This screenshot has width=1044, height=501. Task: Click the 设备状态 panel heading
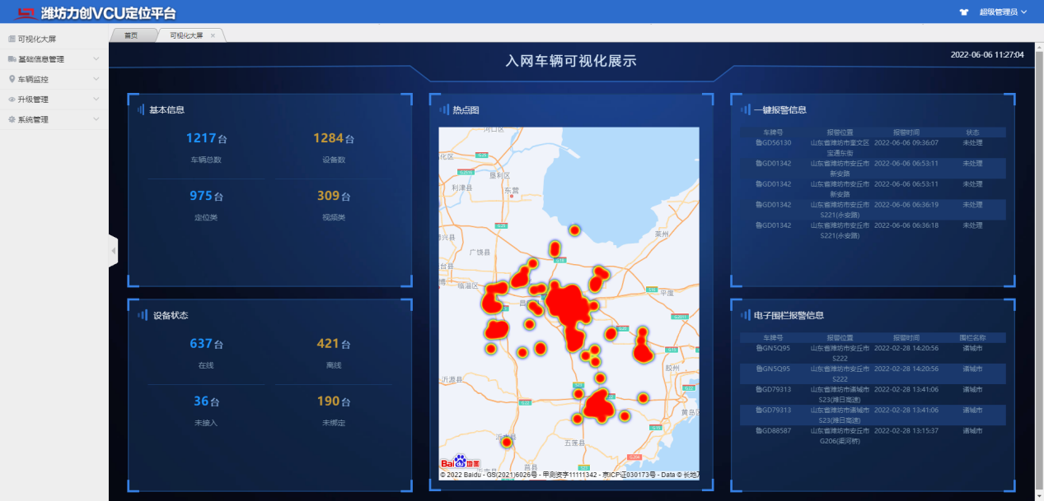pyautogui.click(x=171, y=315)
